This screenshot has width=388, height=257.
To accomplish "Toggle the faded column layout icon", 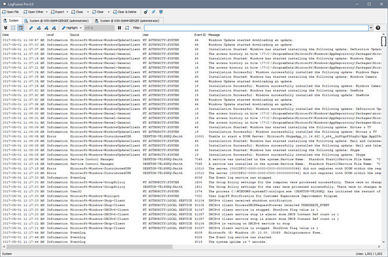I will click(x=13, y=27).
